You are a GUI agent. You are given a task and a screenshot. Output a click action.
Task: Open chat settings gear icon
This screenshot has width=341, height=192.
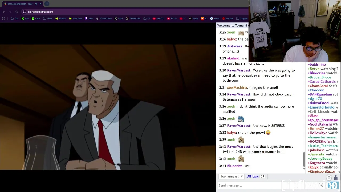[330, 178]
